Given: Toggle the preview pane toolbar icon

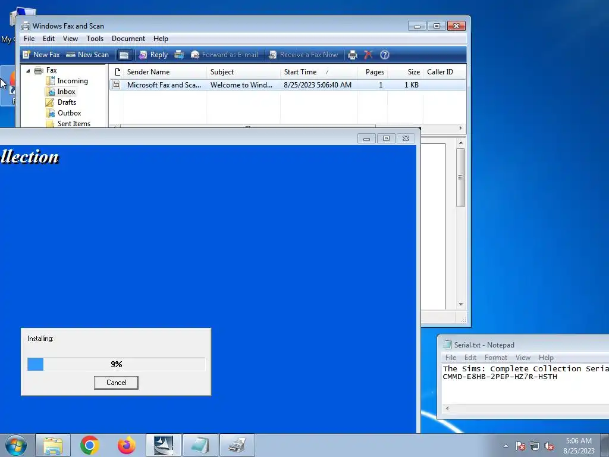Looking at the screenshot, I should pos(124,55).
